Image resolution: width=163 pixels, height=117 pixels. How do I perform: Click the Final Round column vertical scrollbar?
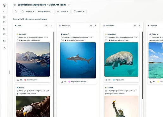pos(142,65)
